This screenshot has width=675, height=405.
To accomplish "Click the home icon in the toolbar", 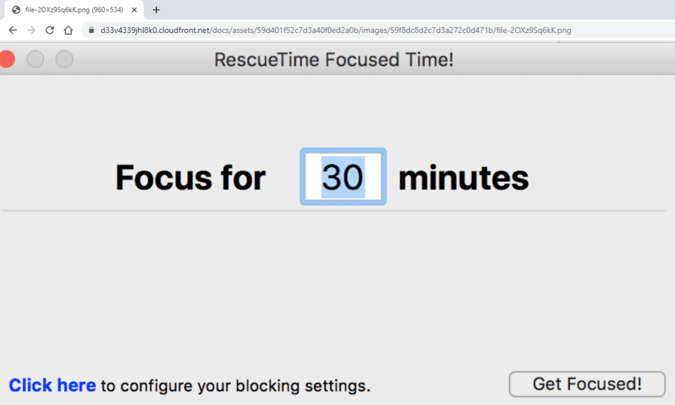I will (69, 30).
